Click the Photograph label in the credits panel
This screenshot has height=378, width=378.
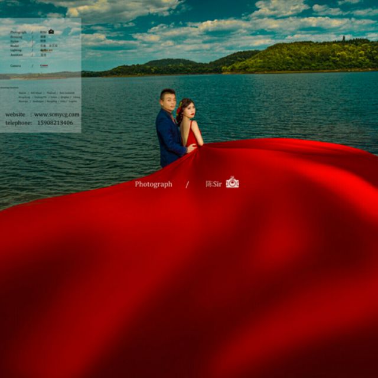point(18,32)
